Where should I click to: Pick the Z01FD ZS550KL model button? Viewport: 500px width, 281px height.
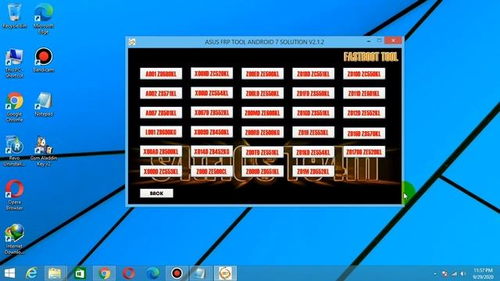point(313,94)
